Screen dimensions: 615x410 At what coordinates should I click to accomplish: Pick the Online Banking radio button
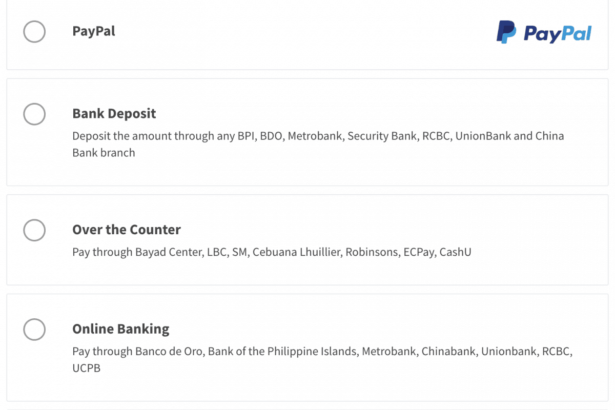coord(34,329)
